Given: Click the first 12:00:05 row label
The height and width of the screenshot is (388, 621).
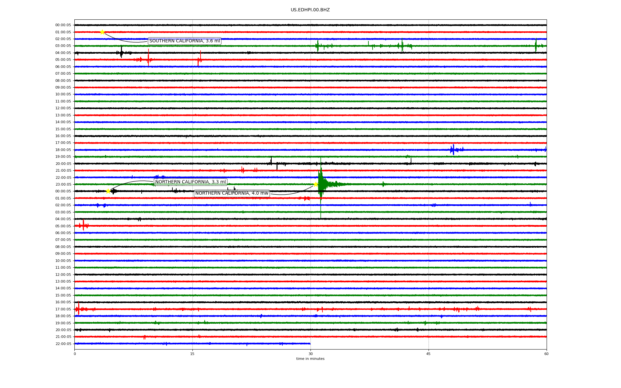Looking at the screenshot, I should 63,108.
